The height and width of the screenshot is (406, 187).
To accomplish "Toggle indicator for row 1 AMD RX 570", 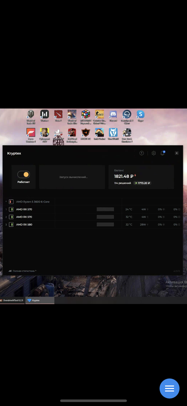I will tap(11, 209).
